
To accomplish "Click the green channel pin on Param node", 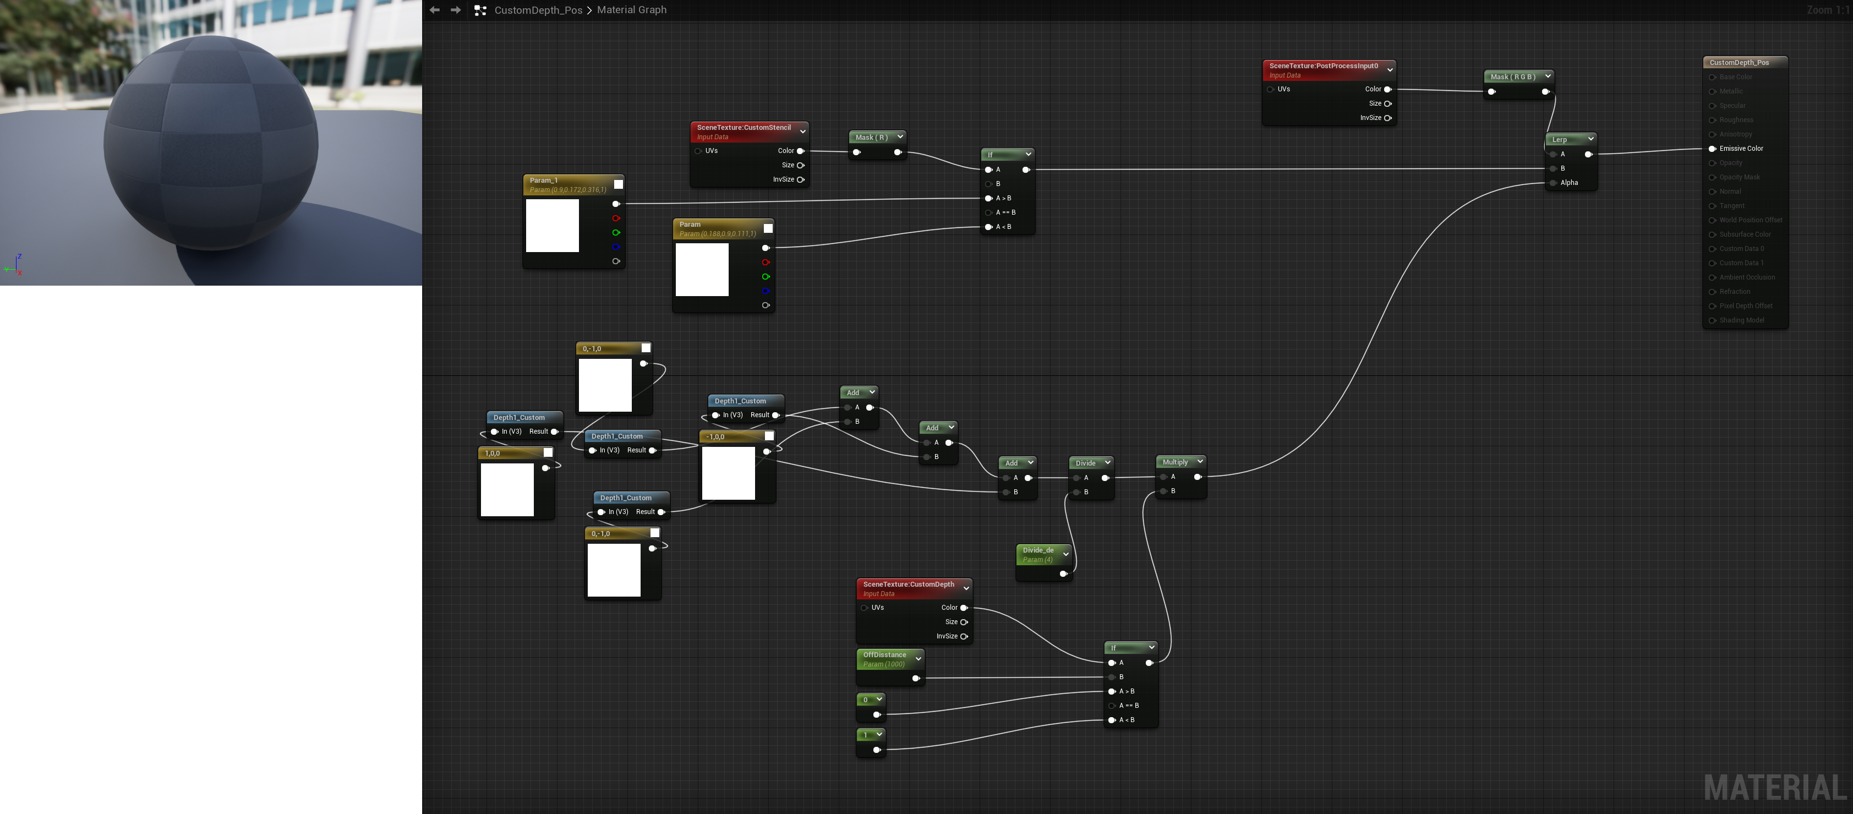I will click(x=766, y=277).
